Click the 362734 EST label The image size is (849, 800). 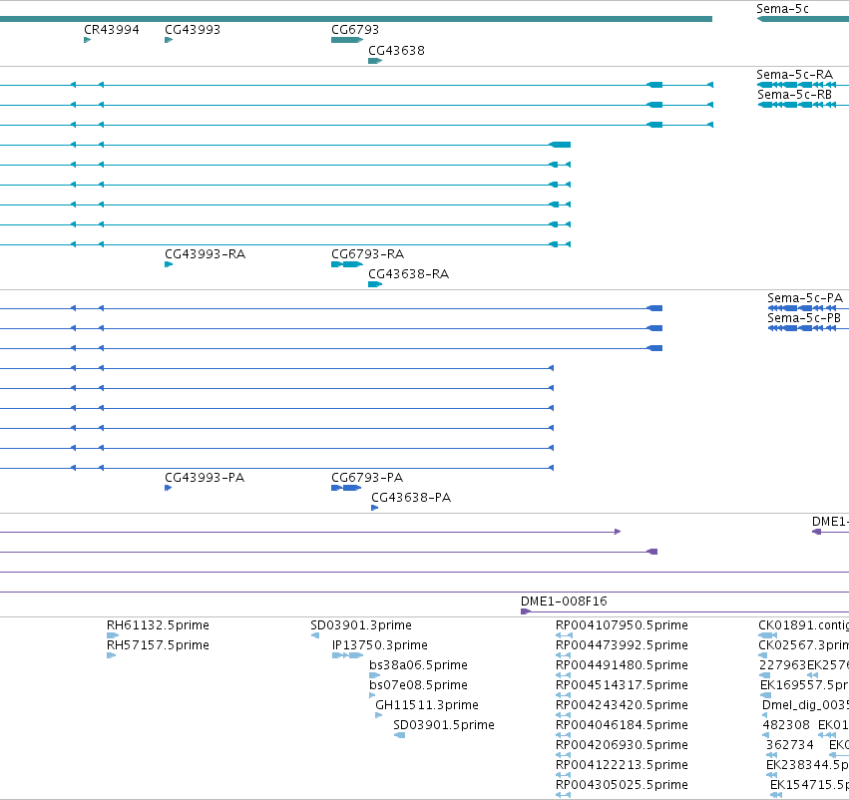790,745
